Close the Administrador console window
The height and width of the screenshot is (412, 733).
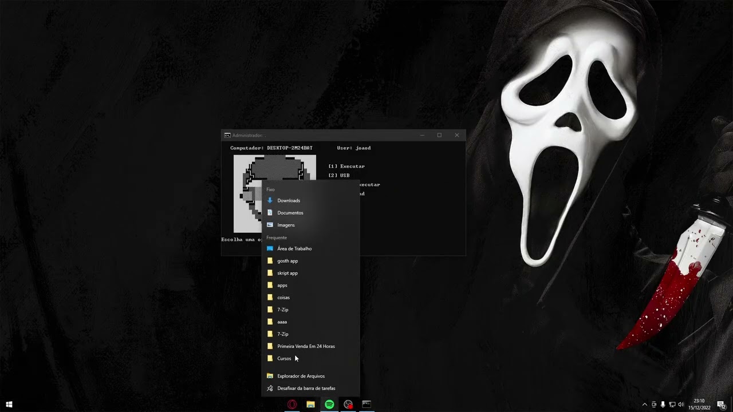(x=457, y=135)
